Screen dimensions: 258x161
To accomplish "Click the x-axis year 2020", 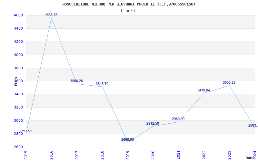I will click(x=153, y=155).
